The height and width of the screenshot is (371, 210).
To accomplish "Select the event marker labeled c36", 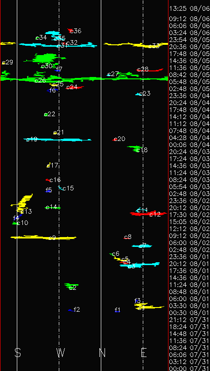I will tap(70, 30).
